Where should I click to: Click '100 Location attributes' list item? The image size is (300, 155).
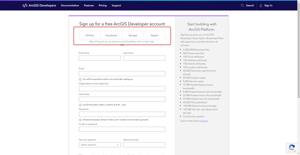pyautogui.click(x=195, y=67)
